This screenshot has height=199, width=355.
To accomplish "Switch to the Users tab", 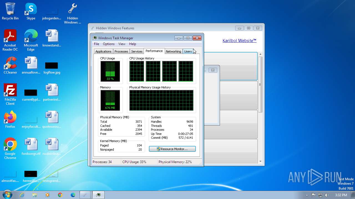I will (188, 51).
